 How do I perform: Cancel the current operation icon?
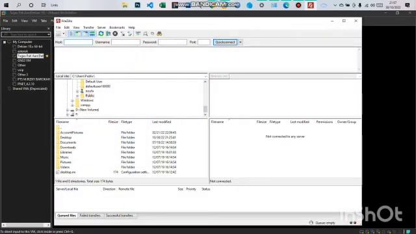(115, 34)
